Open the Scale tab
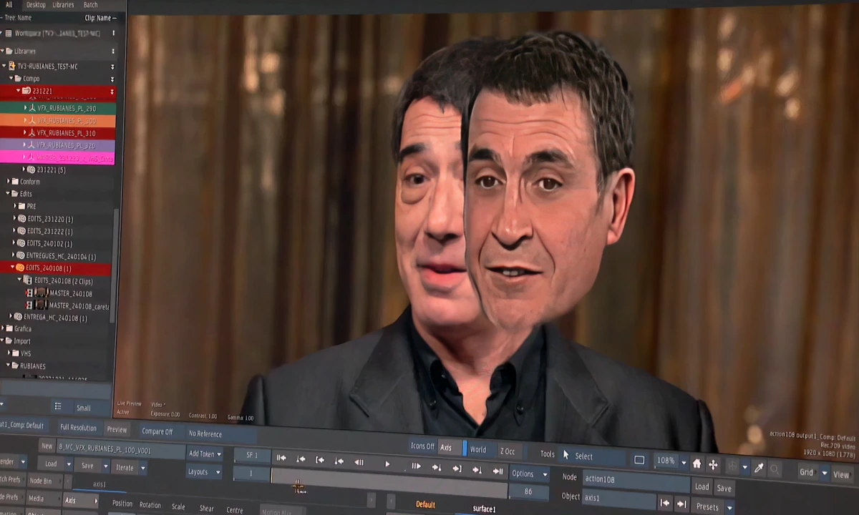 coord(178,506)
